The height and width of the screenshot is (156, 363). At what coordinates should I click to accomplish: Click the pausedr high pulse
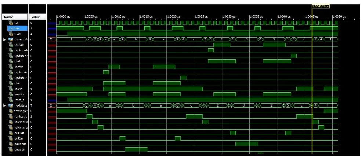(247, 144)
